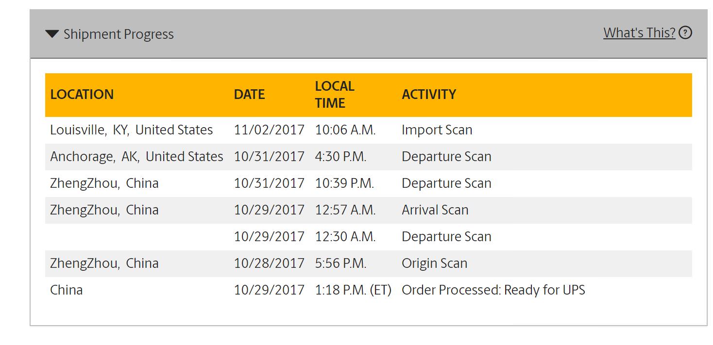Viewport: 713px width, 345px height.
Task: Click the LOCAL TIME column header
Action: 334,95
